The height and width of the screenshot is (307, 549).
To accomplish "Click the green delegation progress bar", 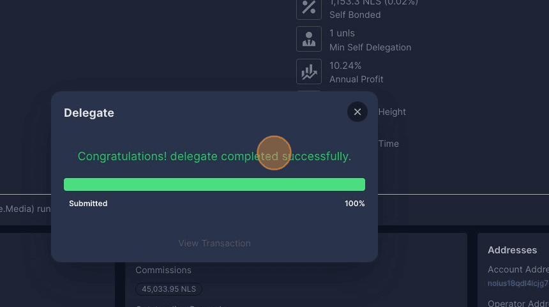I will 214,184.
